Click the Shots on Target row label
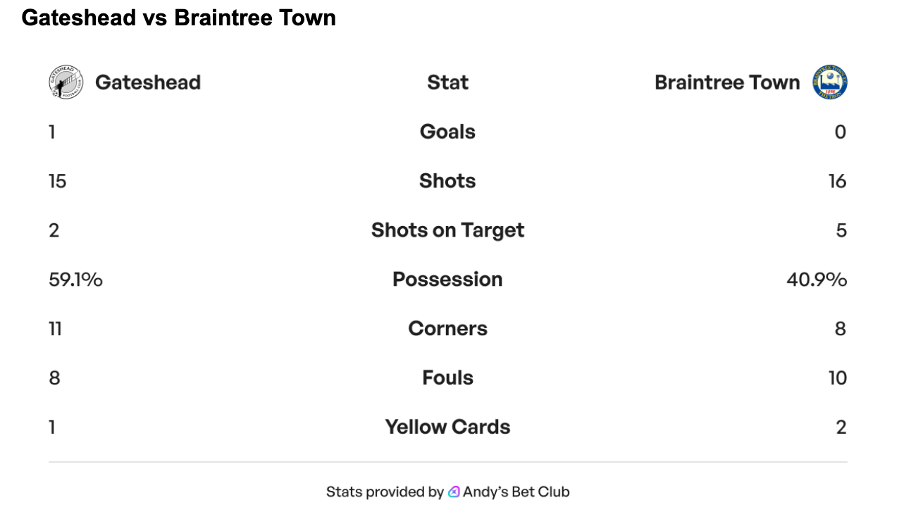The height and width of the screenshot is (524, 923). pyautogui.click(x=447, y=230)
